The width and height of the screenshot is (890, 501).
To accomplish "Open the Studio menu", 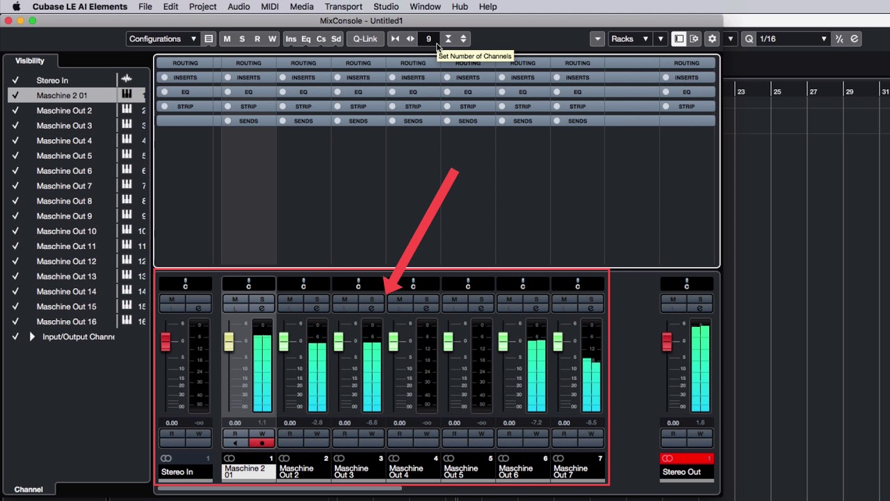I will (x=386, y=6).
